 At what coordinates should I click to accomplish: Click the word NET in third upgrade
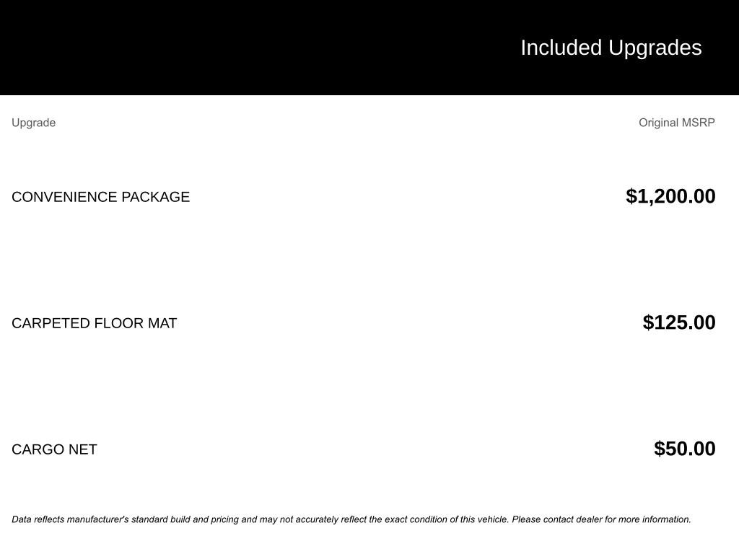[82, 449]
